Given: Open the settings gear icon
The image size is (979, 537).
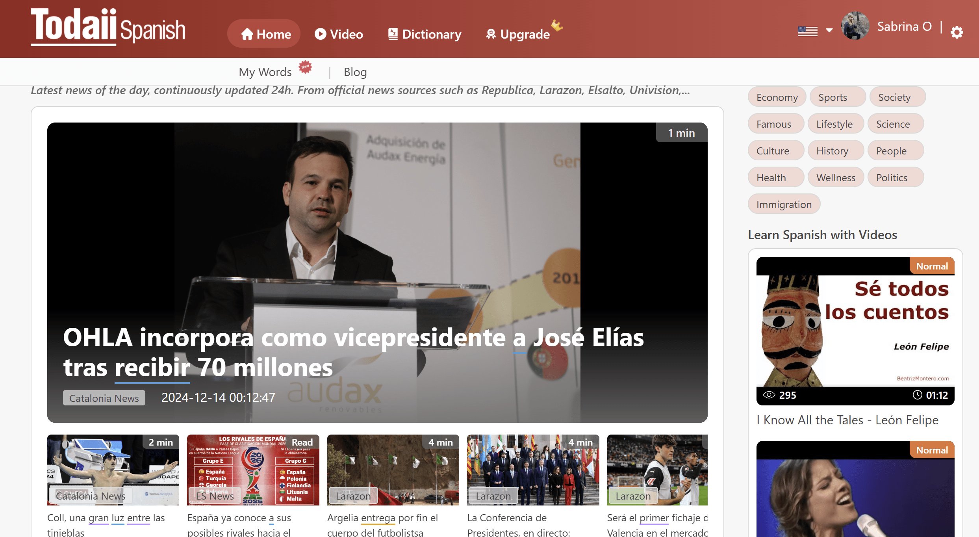Looking at the screenshot, I should [957, 32].
